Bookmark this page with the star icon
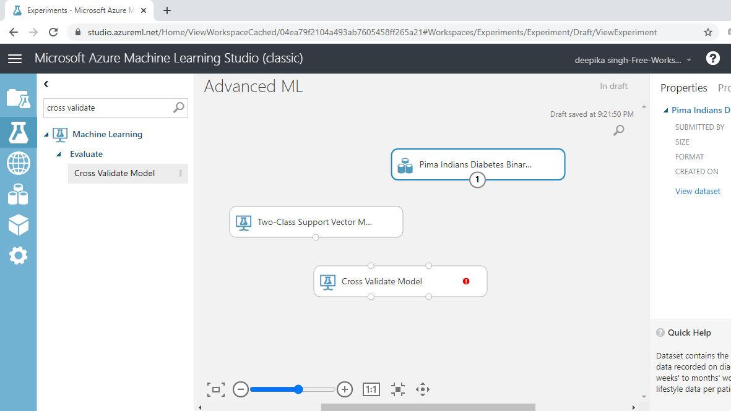 click(708, 32)
